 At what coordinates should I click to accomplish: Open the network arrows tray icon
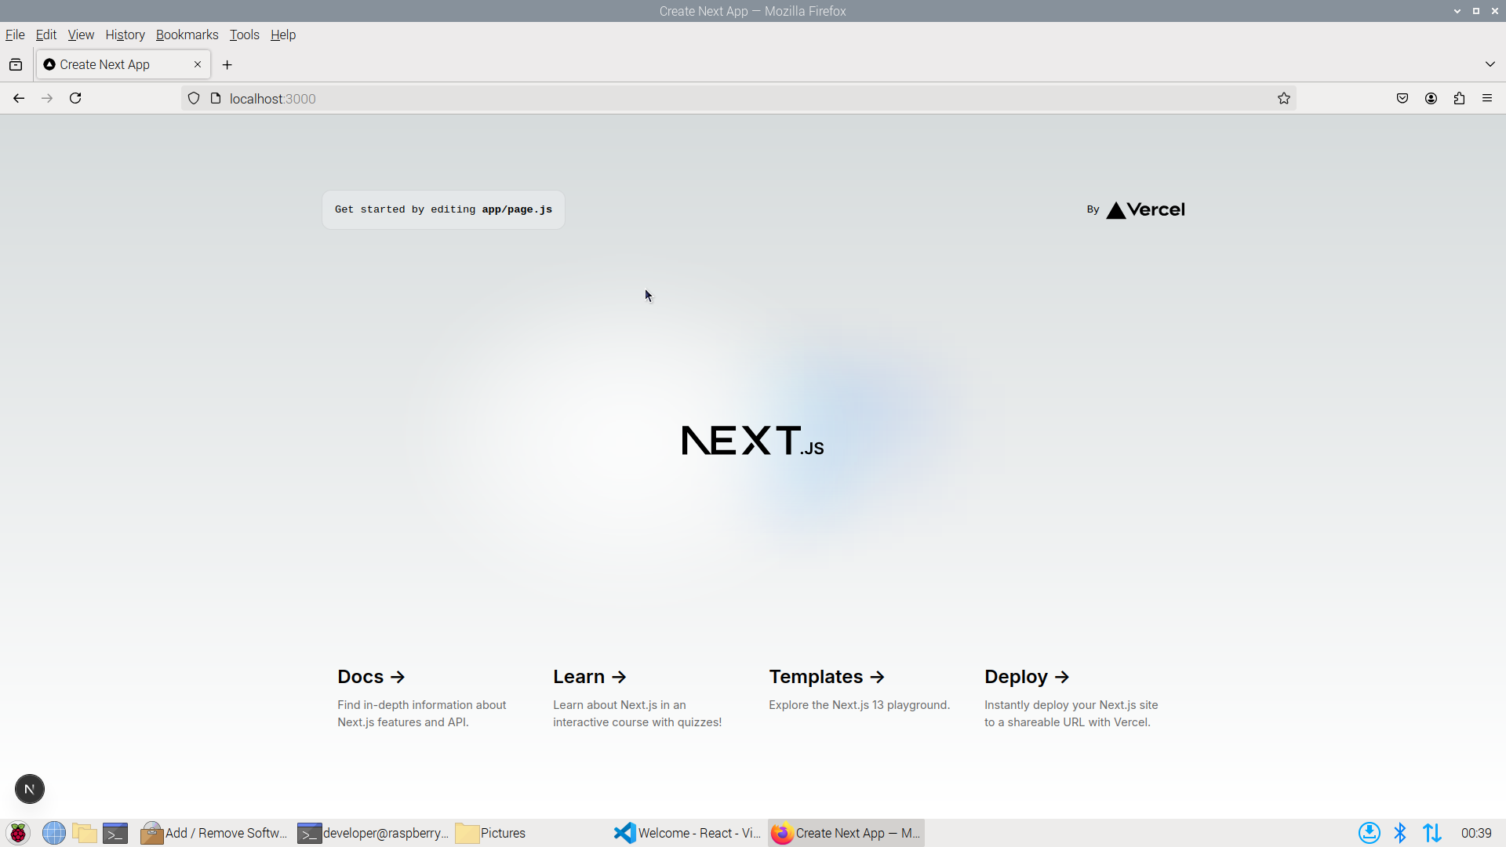pos(1432,833)
